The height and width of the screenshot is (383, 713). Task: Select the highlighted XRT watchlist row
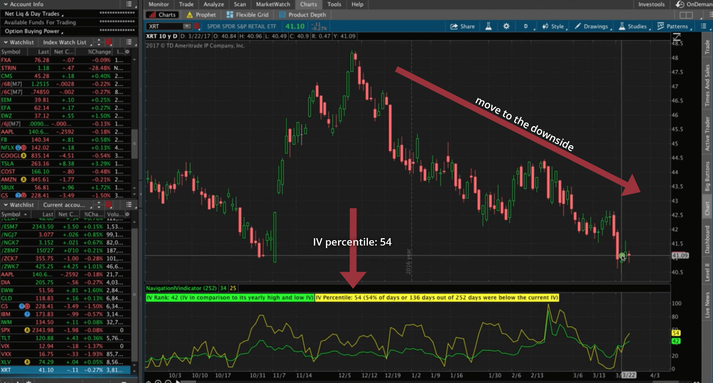65,370
